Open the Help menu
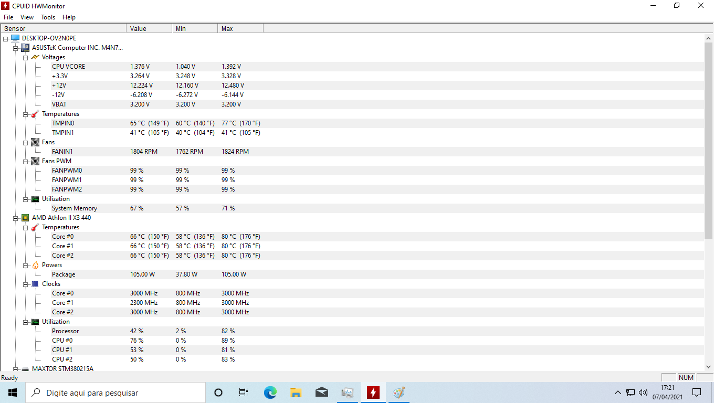Screen dimensions: 714x403 tap(69, 17)
